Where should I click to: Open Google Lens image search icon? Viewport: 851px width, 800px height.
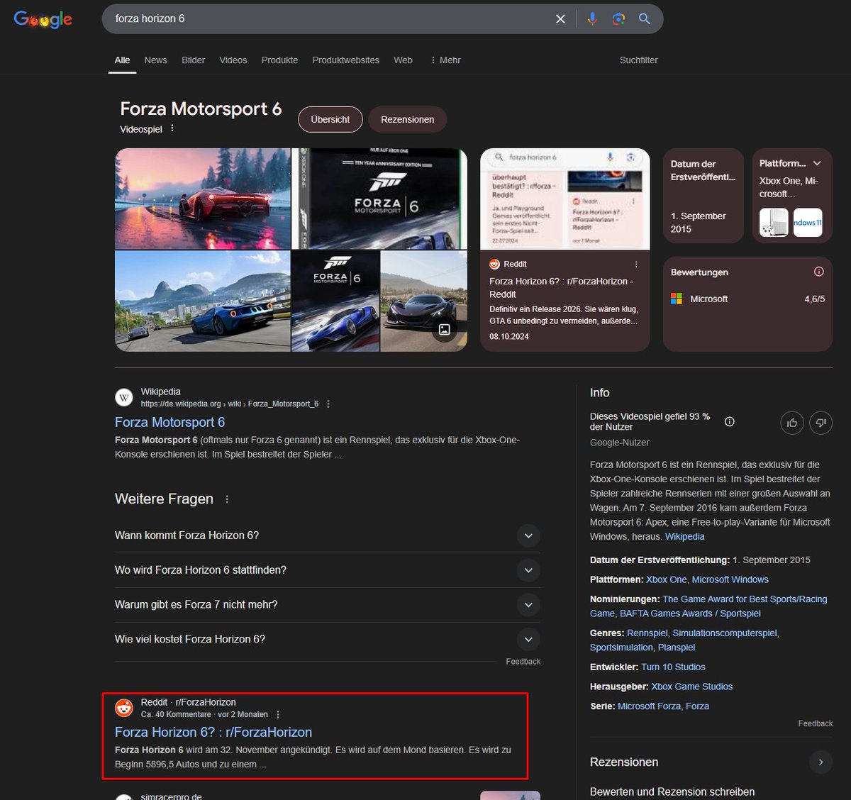tap(618, 19)
